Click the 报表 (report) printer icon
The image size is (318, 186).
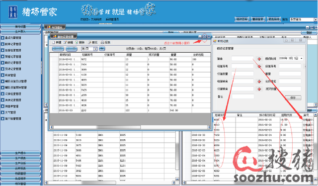tap(102, 42)
